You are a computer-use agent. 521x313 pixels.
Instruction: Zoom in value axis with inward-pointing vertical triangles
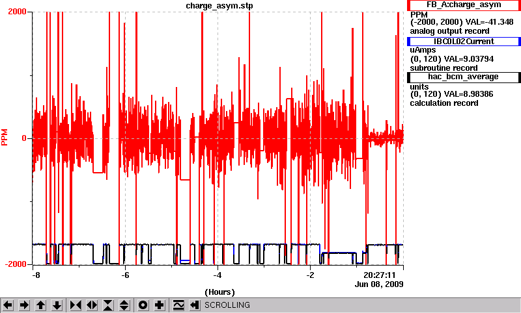(x=108, y=305)
